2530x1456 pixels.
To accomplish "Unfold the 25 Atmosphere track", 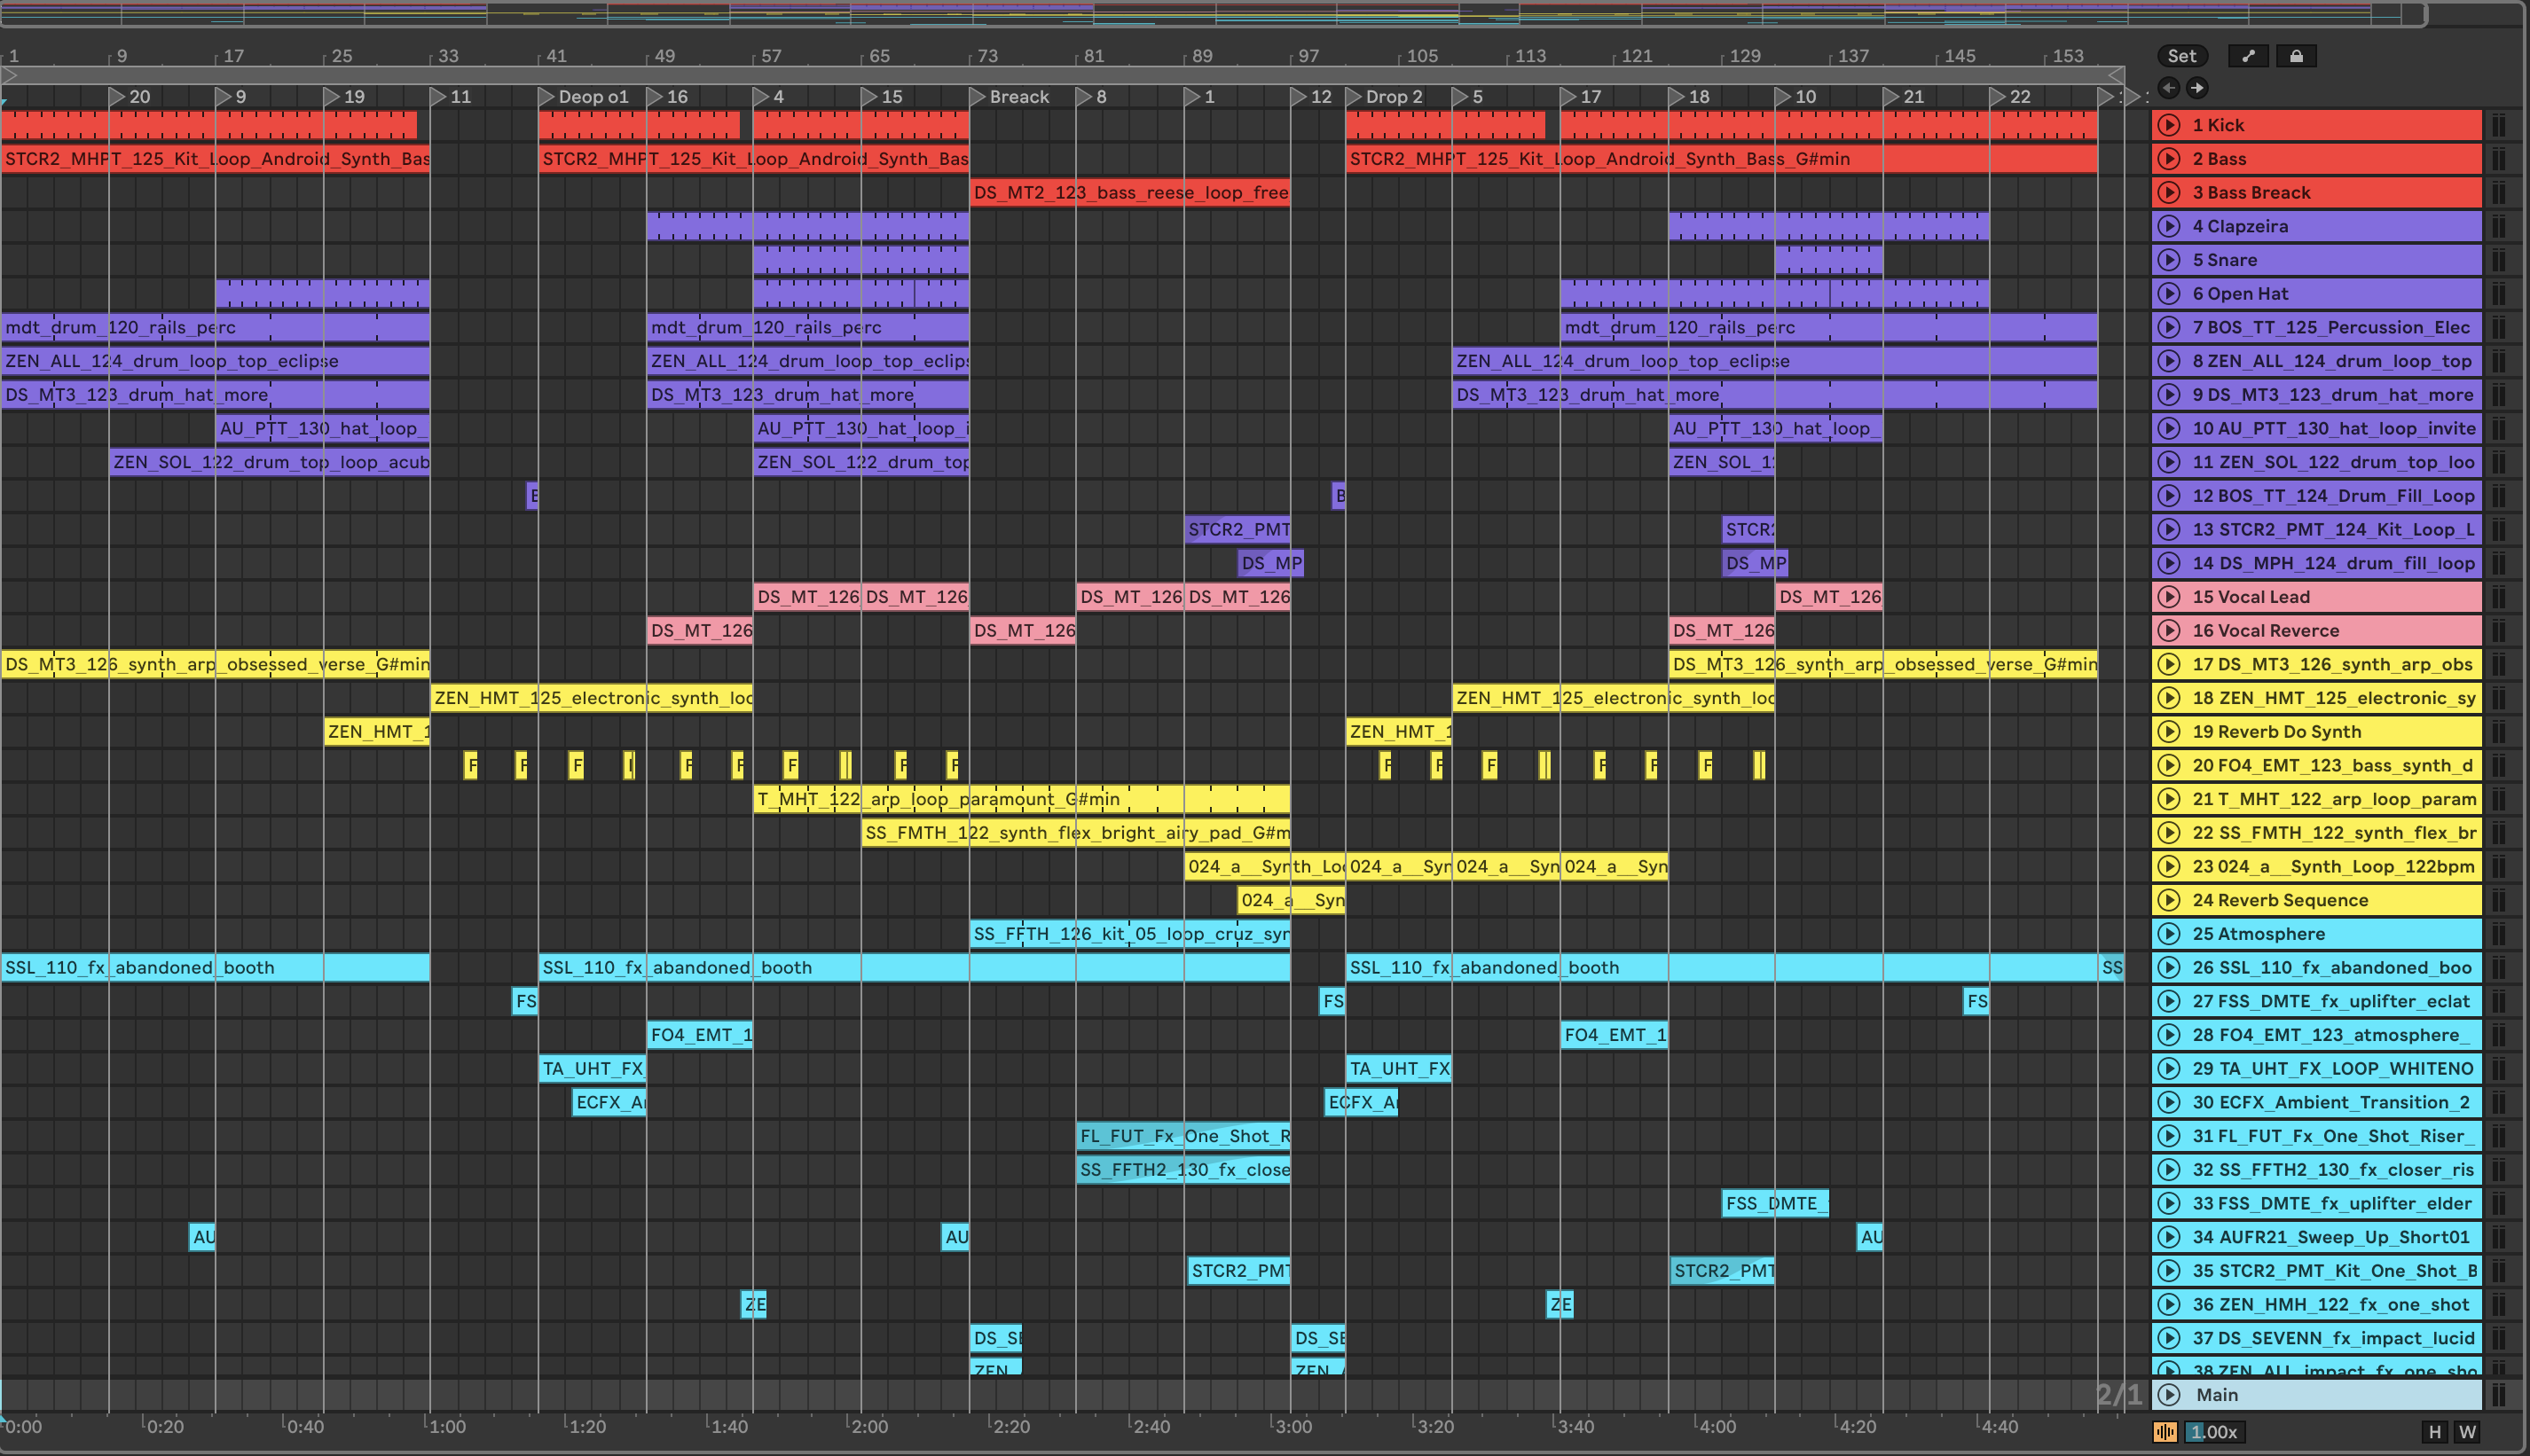I will tap(2169, 934).
